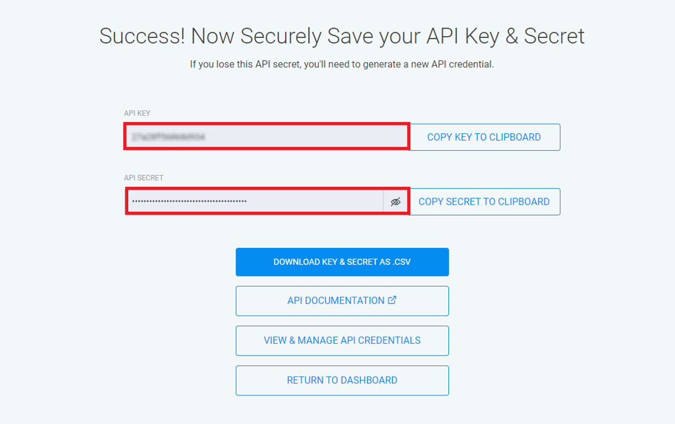
Task: Click the 'If you lose this API secret' notice
Action: [342, 64]
